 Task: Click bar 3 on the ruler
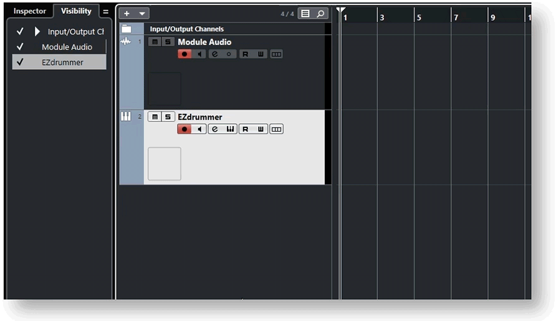[382, 17]
